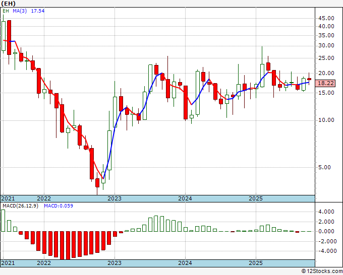Screen dimensions: 343x275
Task: Click the 0.000 MACD axis label
Action: [x=326, y=231]
